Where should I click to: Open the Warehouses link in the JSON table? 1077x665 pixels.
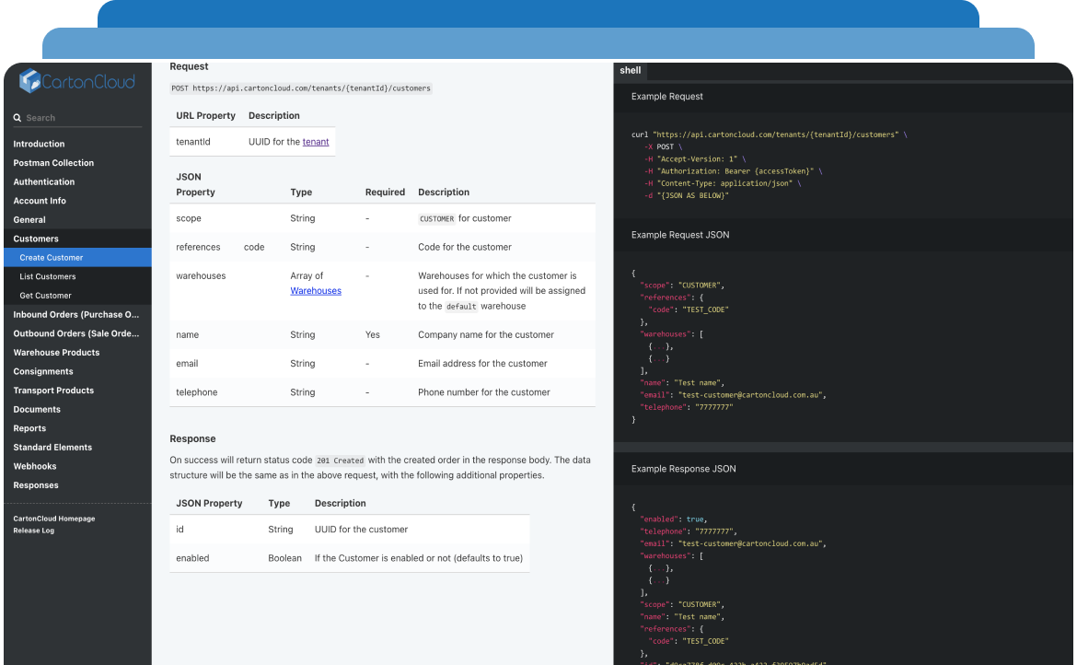coord(315,290)
